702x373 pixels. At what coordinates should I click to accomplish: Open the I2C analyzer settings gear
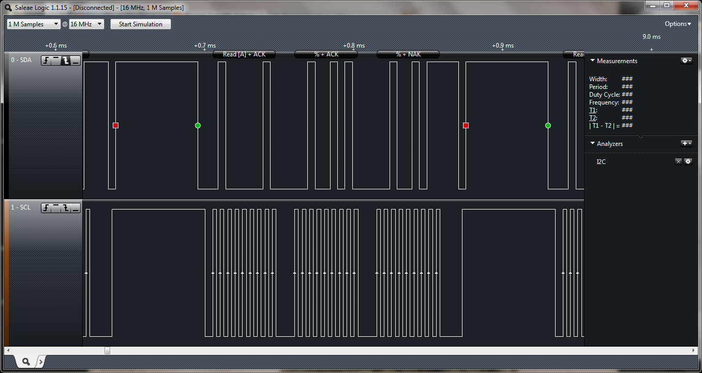coord(688,161)
